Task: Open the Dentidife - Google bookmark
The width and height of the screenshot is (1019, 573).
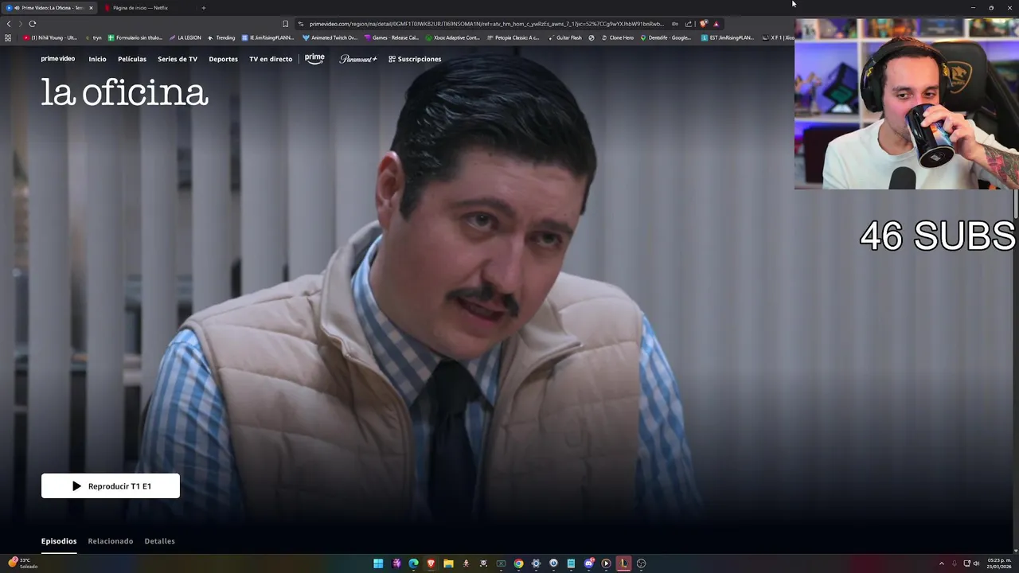Action: click(666, 37)
